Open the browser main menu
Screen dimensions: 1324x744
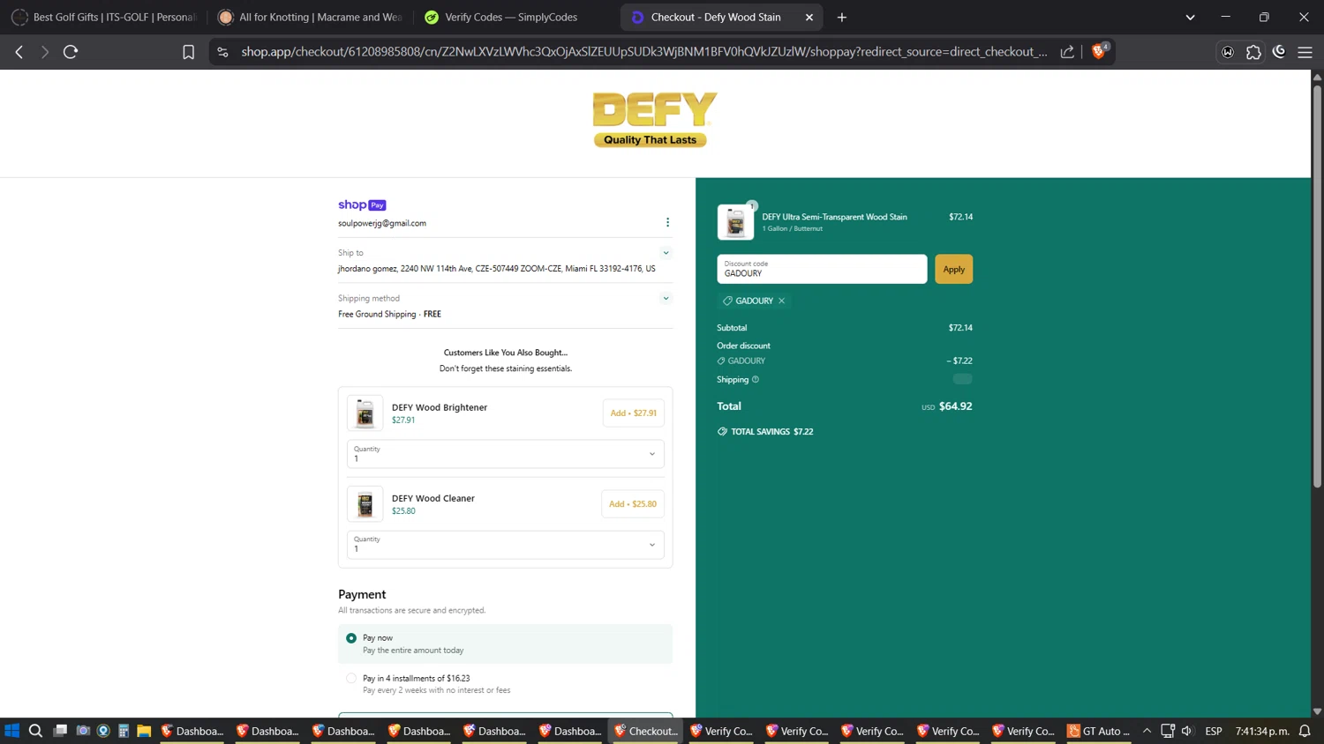click(1305, 52)
